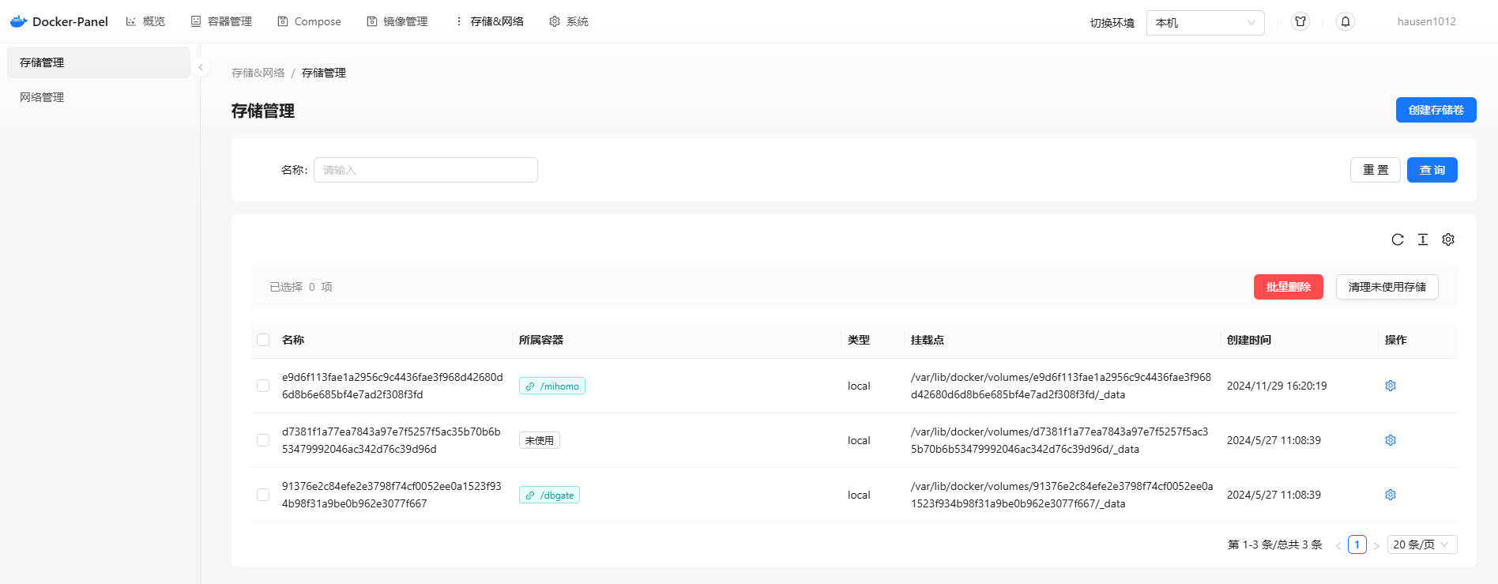This screenshot has width=1498, height=584.
Task: Select 网络管理 in the sidebar
Action: [99, 97]
